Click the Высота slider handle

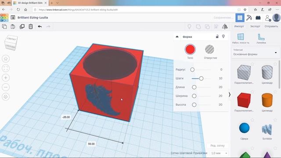pyautogui.click(x=194, y=104)
